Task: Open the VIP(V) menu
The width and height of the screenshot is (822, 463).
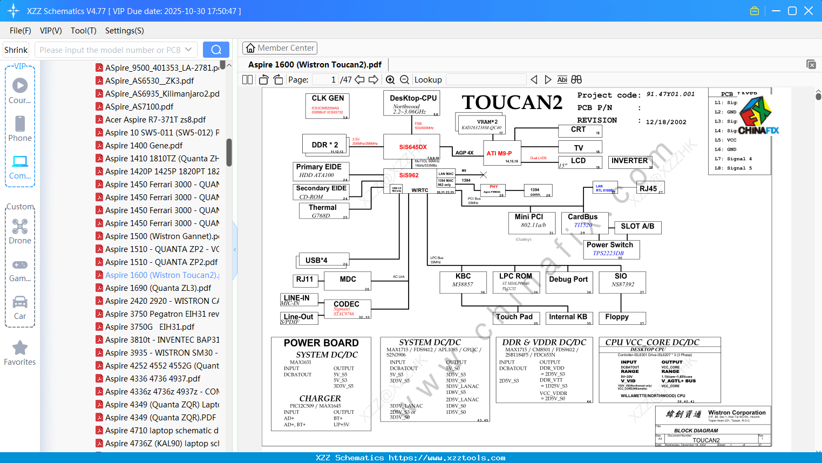Action: pos(51,31)
